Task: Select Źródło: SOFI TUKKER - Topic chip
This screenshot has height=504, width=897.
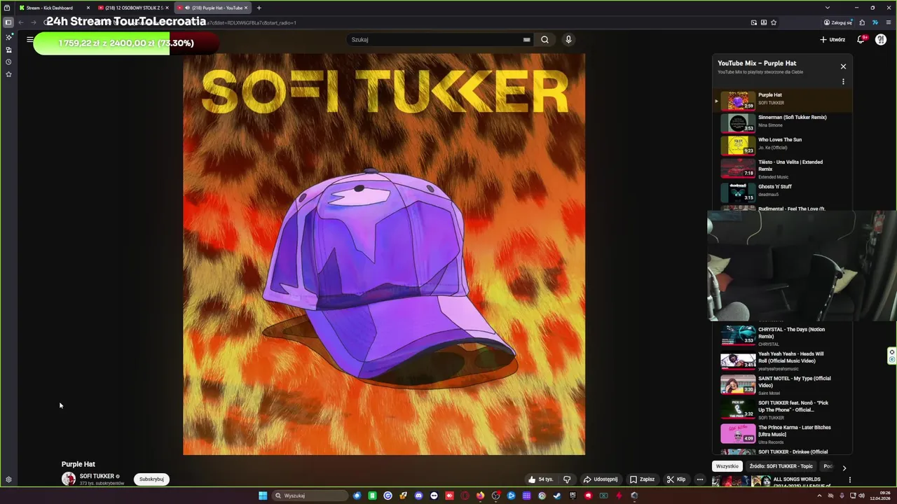Action: pos(781,466)
